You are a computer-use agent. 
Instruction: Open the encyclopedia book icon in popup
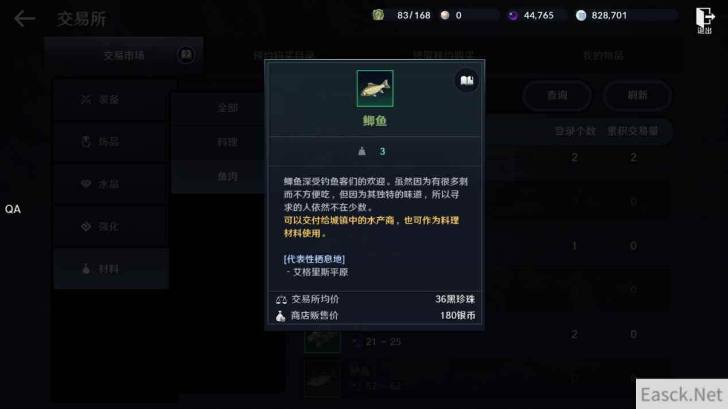(466, 81)
